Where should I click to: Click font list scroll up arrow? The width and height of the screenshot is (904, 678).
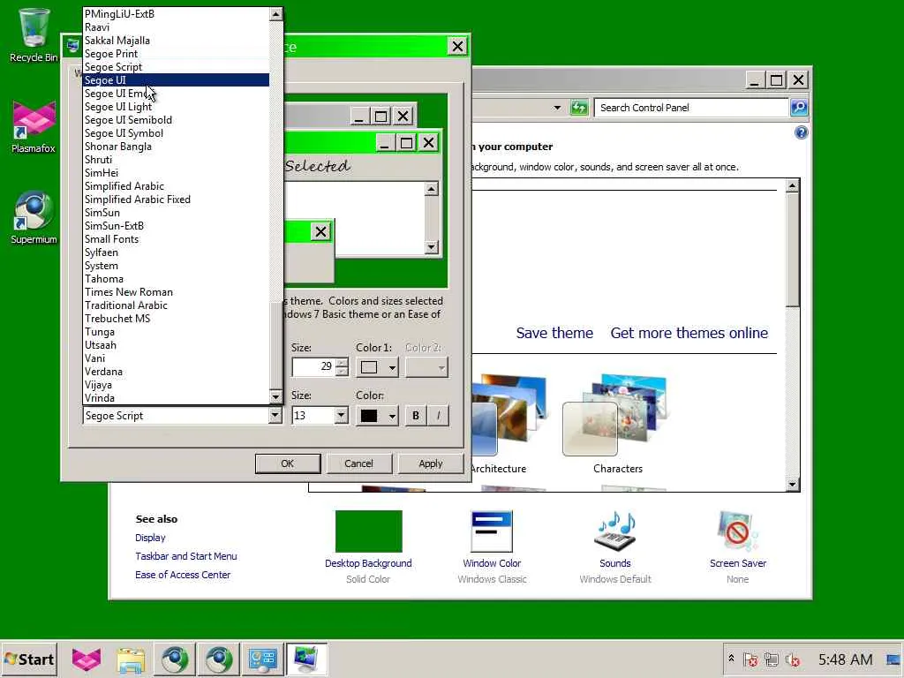point(275,14)
